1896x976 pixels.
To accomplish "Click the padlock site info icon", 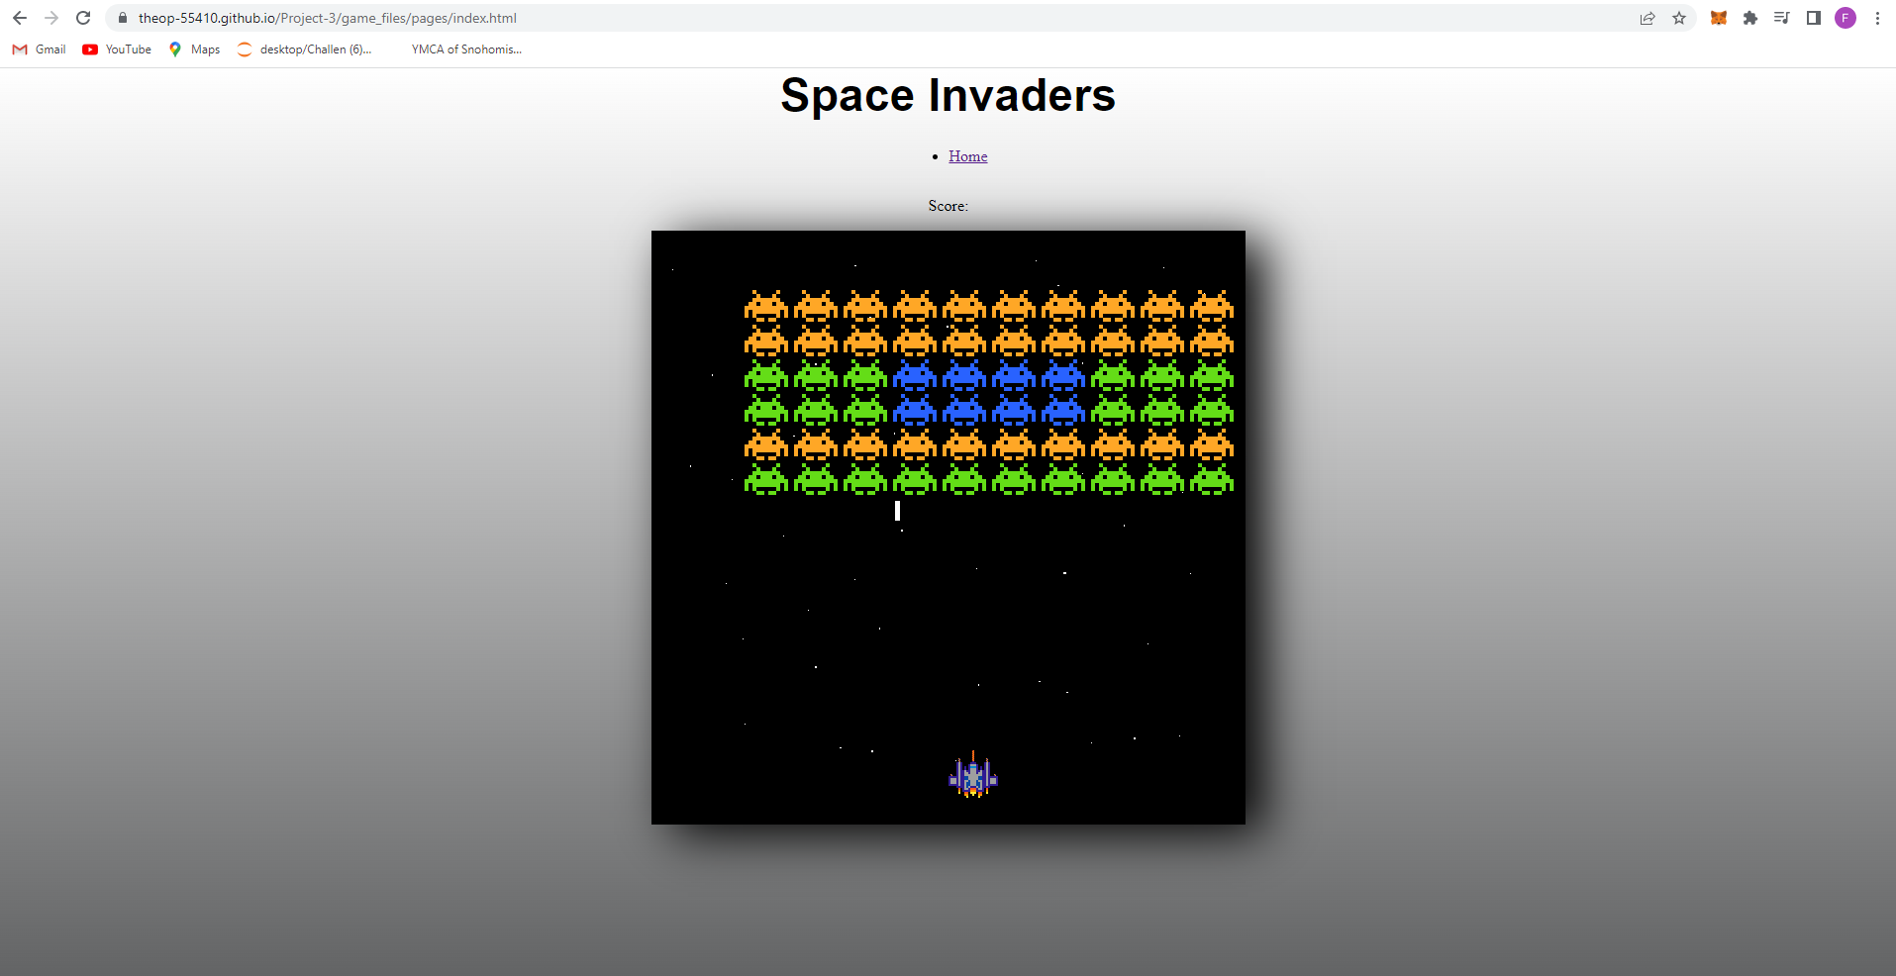I will pos(123,18).
